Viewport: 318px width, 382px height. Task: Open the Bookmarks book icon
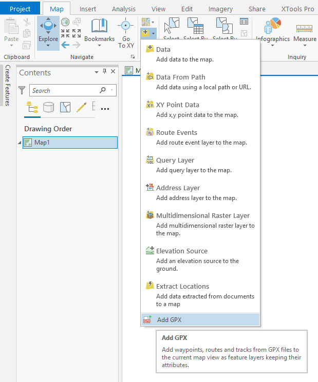[x=99, y=26]
